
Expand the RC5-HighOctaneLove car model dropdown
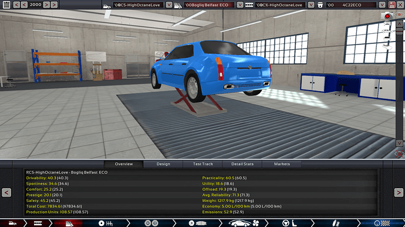[x=168, y=5]
